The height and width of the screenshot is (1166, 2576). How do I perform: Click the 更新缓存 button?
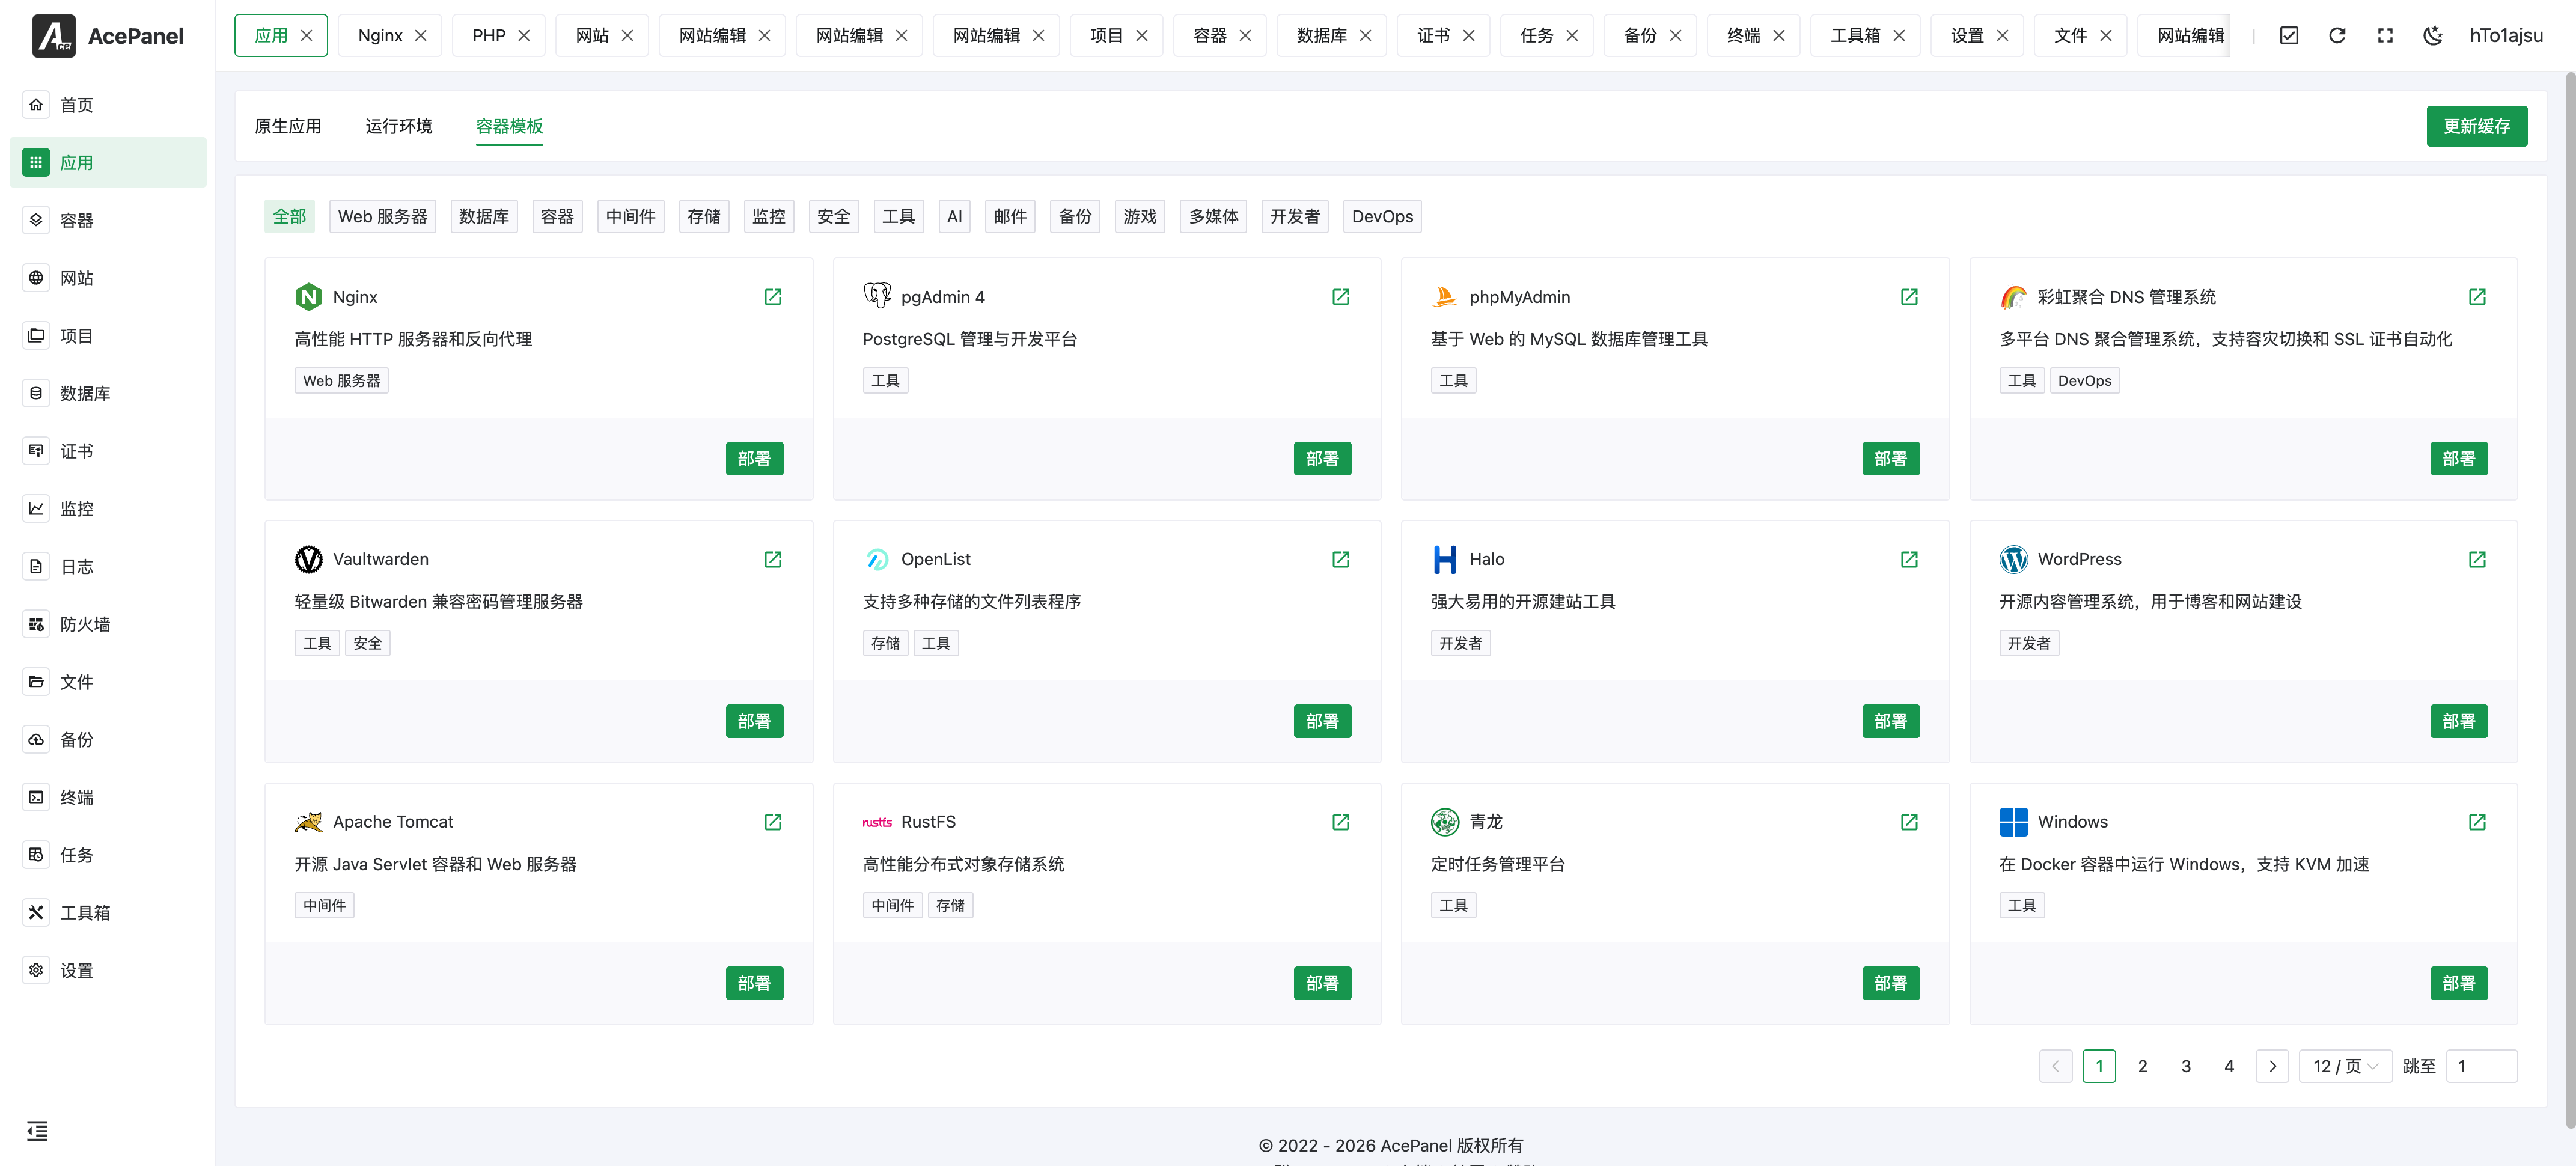(2477, 125)
